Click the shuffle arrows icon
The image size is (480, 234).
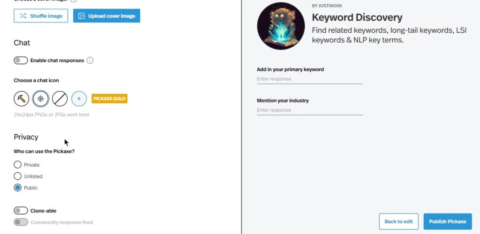click(x=23, y=16)
